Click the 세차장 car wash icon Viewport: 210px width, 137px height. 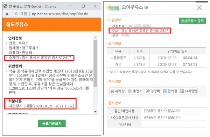pos(118,91)
